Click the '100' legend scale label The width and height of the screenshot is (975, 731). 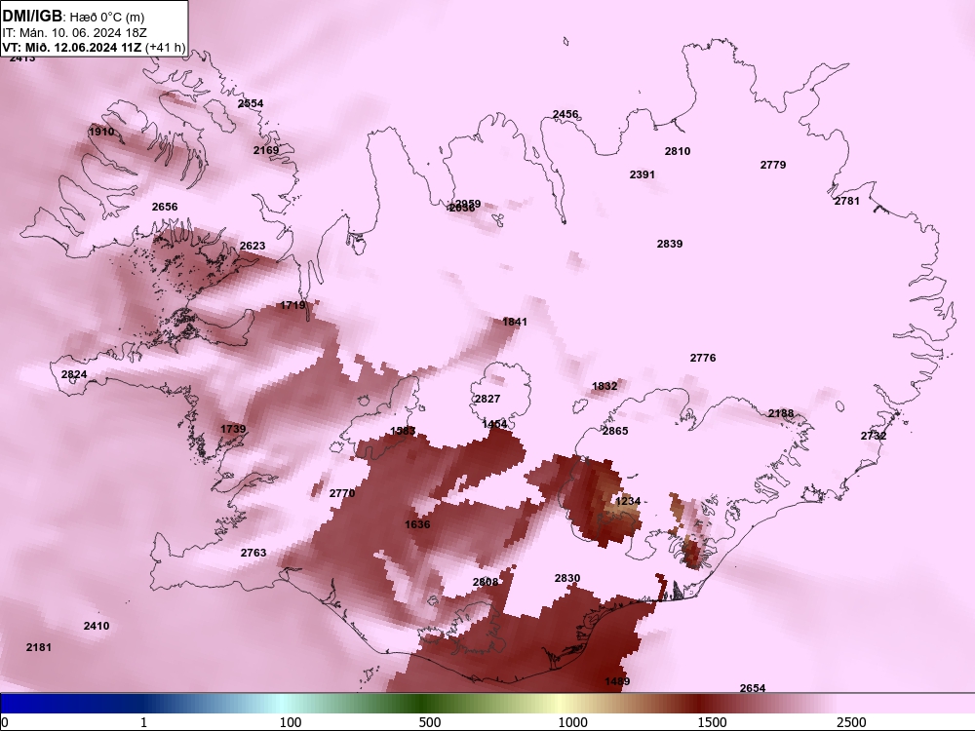[291, 722]
